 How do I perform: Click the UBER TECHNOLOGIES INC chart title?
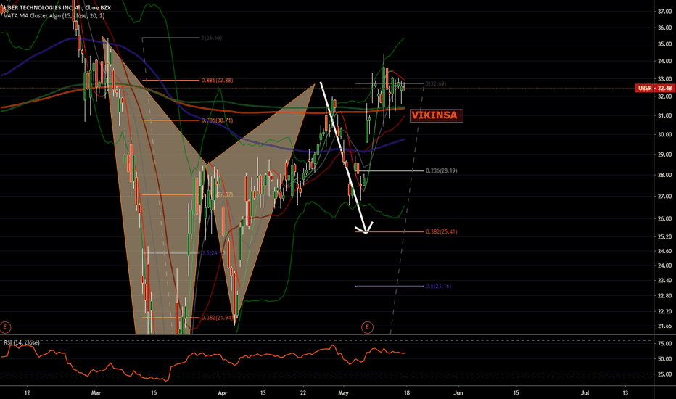(56, 8)
